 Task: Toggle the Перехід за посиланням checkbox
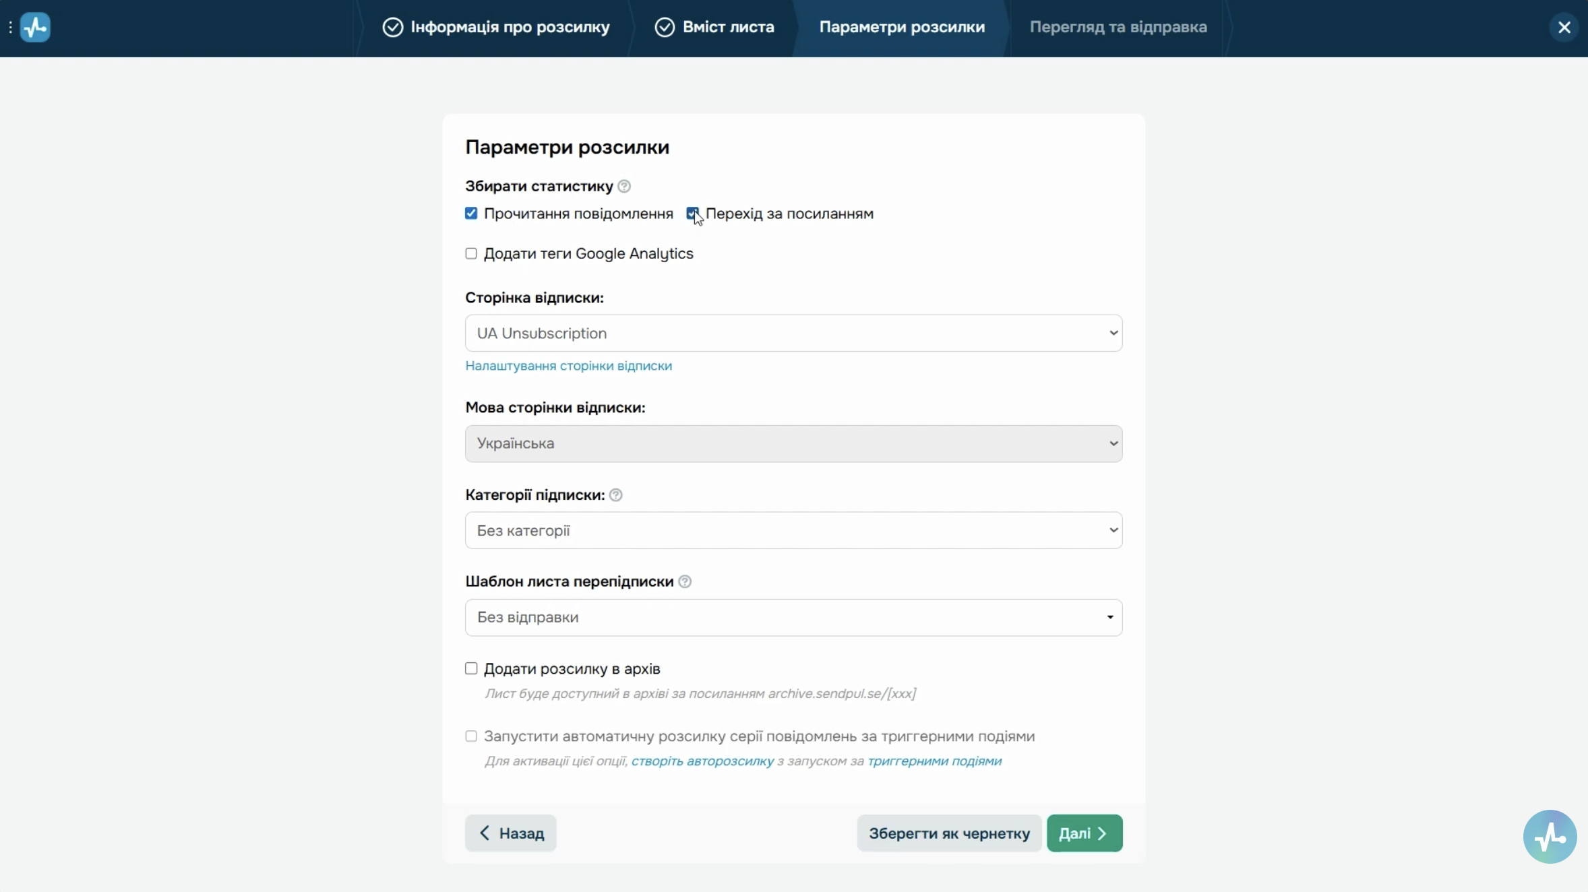692,214
